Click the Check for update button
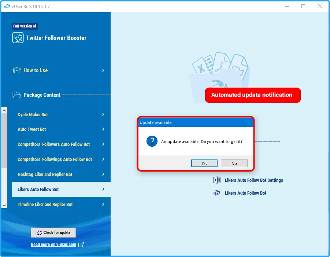330x257 pixels. (53, 232)
